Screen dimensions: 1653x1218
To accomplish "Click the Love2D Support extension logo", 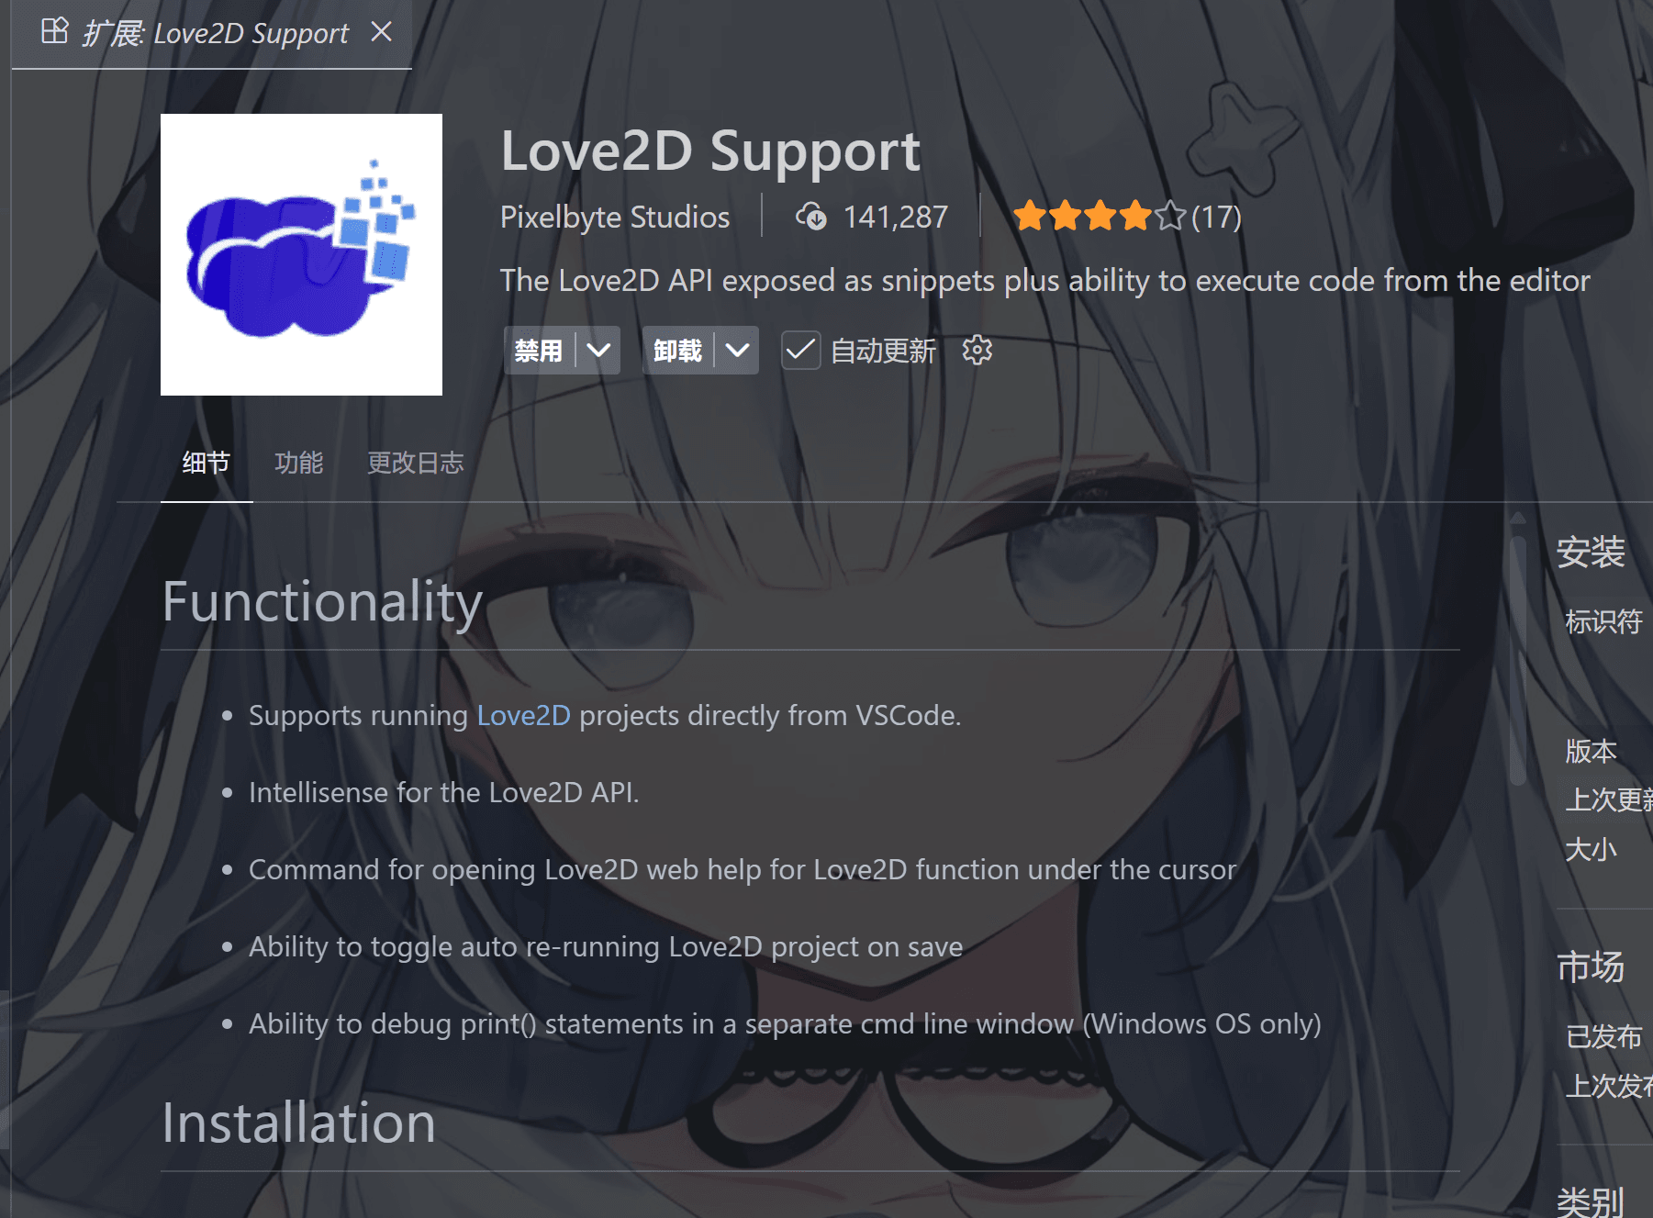I will [x=301, y=254].
